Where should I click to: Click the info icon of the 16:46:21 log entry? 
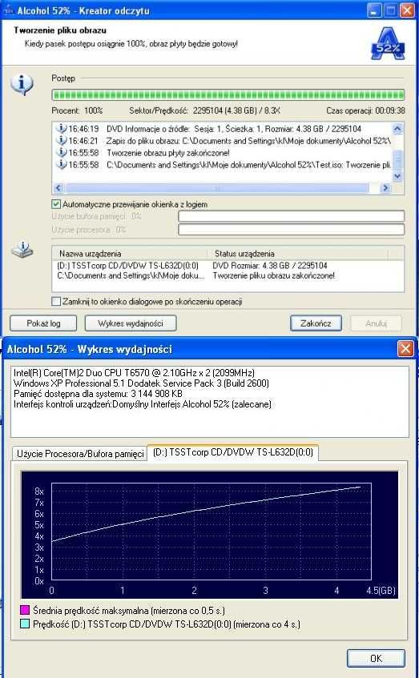coord(62,141)
